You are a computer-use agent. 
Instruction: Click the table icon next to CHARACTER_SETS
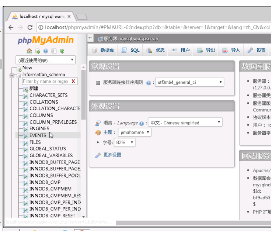pyautogui.click(x=25, y=96)
